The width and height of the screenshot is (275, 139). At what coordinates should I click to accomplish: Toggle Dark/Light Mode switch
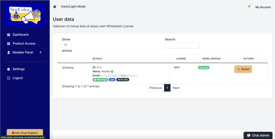coord(56,6)
